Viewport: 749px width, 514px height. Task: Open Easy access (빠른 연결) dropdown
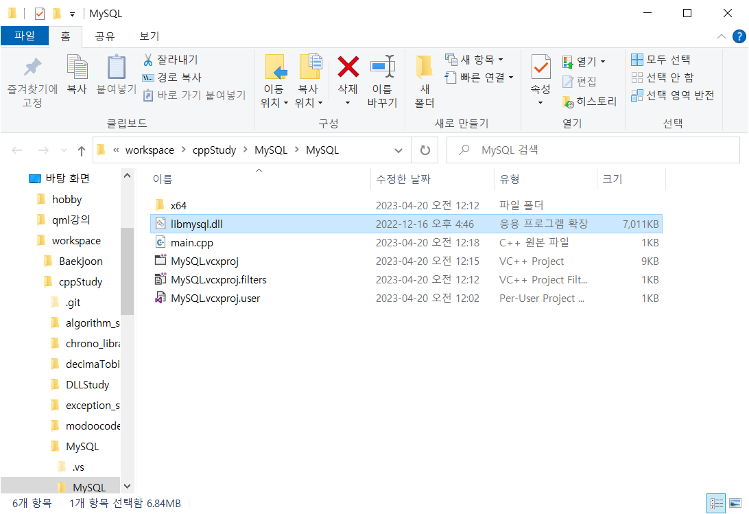point(479,78)
